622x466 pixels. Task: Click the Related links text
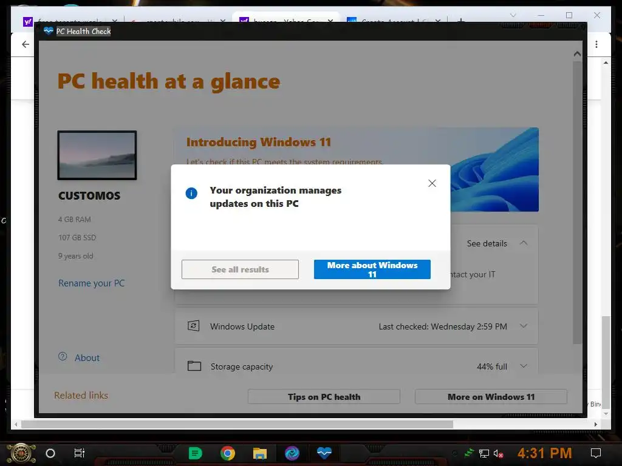[81, 395]
